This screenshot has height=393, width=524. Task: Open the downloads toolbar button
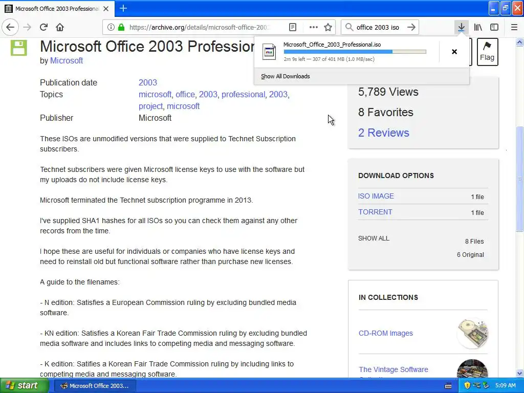pos(461,28)
